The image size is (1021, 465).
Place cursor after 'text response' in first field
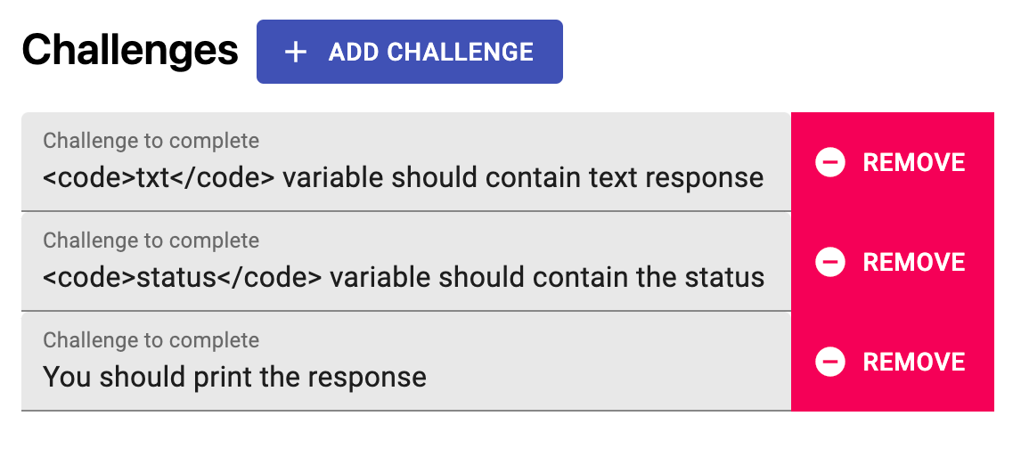766,178
